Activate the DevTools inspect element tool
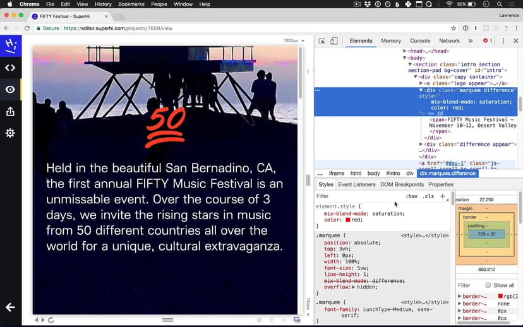The image size is (523, 327). (x=322, y=41)
